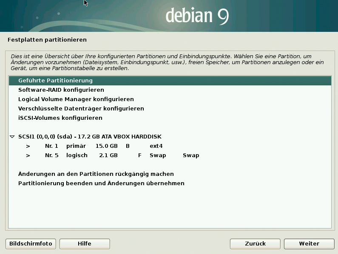Select Geführte Partitionierung option

(55, 81)
